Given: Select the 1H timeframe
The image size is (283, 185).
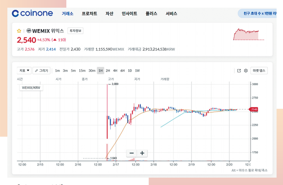Looking at the screenshot, I should point(101,71).
